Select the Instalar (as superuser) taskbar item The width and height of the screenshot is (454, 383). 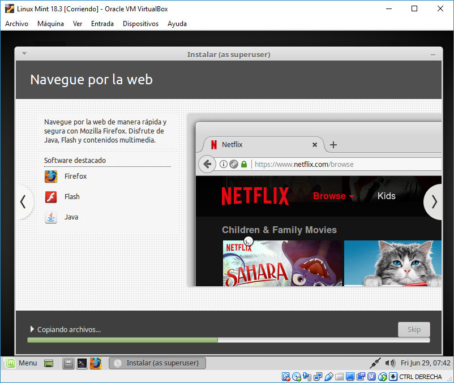click(x=157, y=363)
